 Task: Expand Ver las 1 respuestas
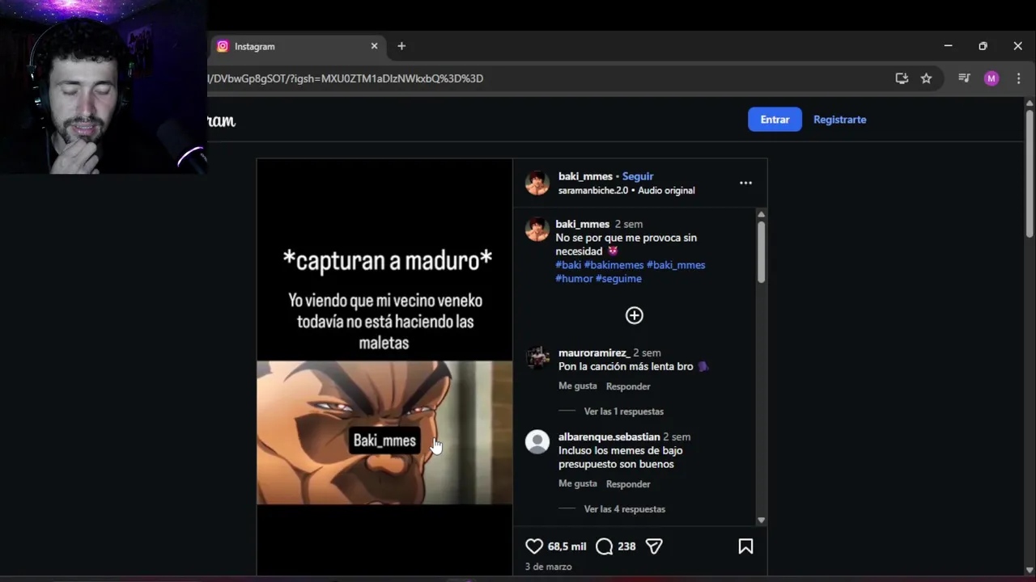point(624,411)
